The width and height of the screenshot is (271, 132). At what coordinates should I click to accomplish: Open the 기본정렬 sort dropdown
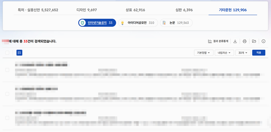pyautogui.click(x=204, y=53)
